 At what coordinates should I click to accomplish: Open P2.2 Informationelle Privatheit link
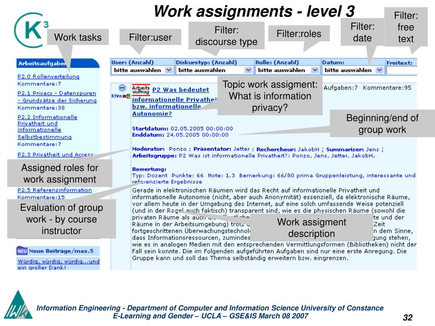pos(47,127)
